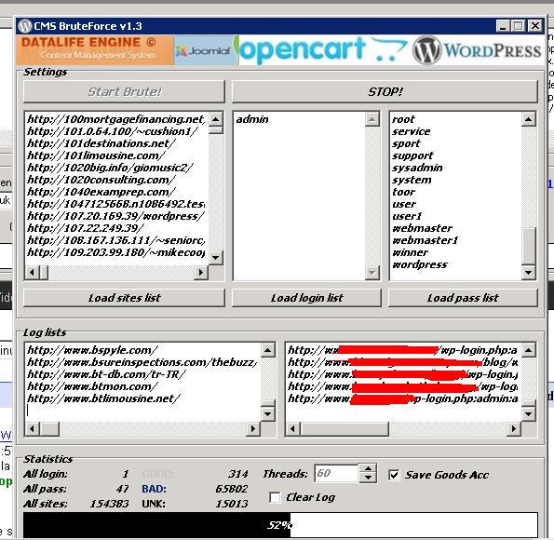Select http://101destinations.net/ in sites list

101,143
